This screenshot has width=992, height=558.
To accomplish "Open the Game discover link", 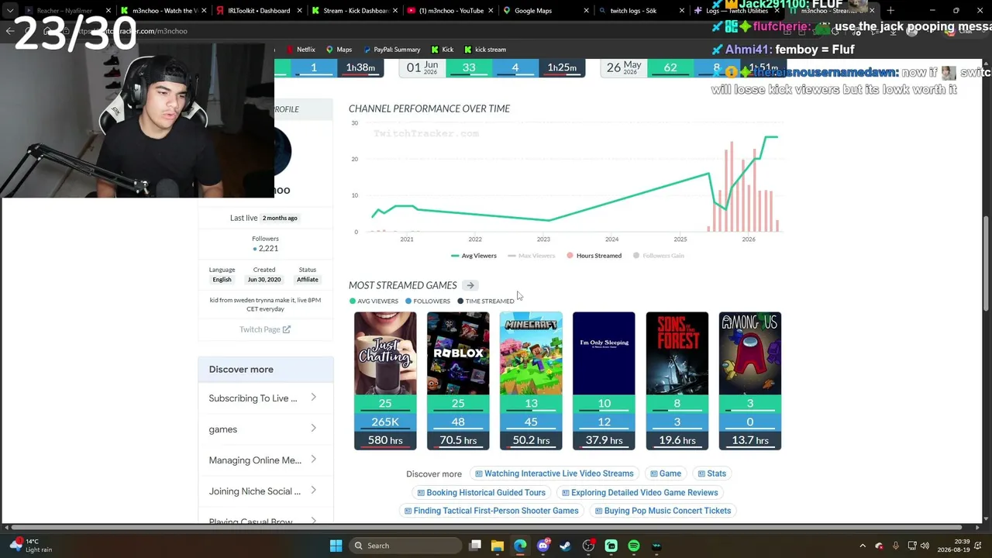I will click(x=666, y=474).
